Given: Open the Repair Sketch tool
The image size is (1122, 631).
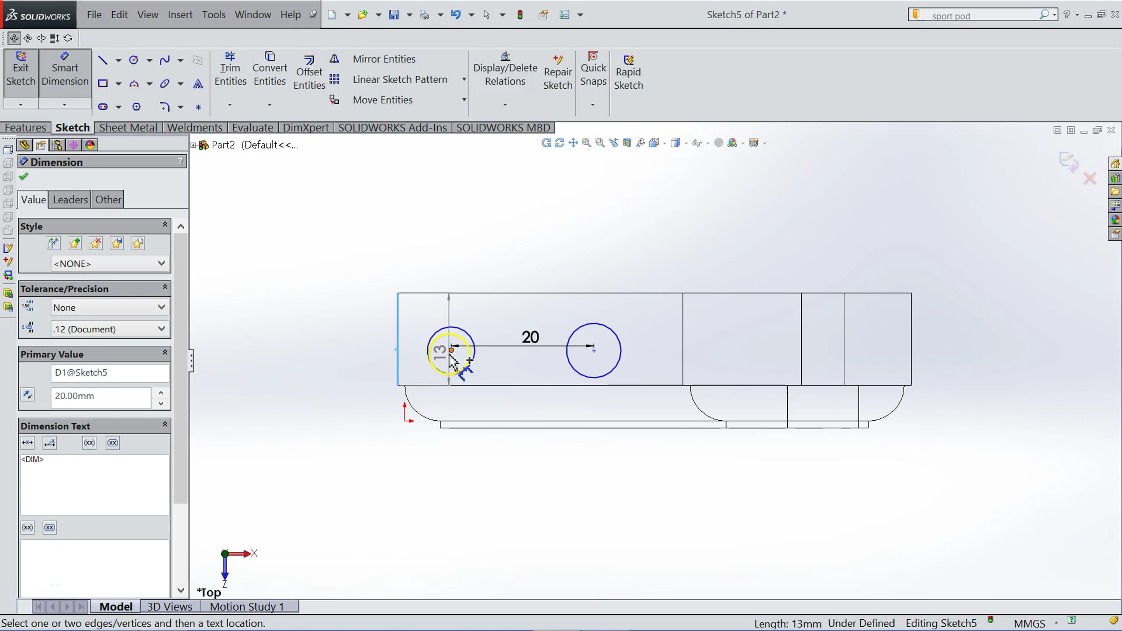Looking at the screenshot, I should tap(557, 72).
